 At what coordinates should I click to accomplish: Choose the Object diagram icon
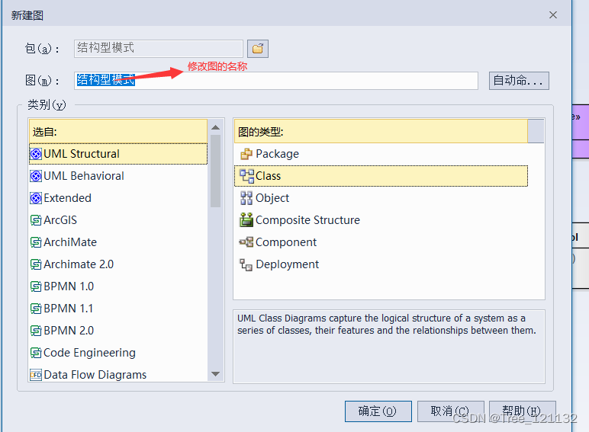[x=246, y=198]
